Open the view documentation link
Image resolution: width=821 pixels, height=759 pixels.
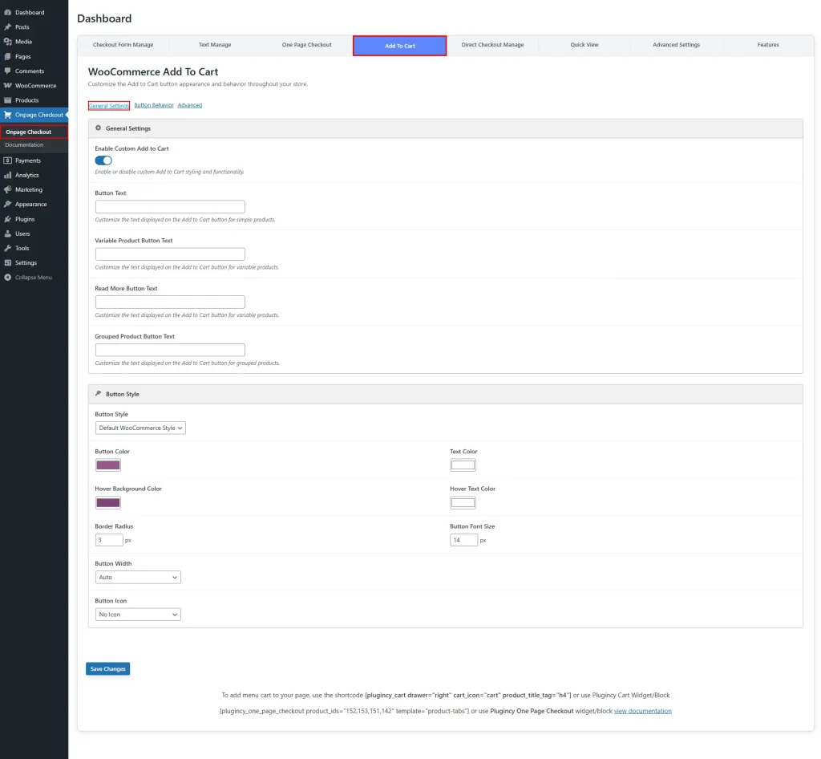coord(642,711)
